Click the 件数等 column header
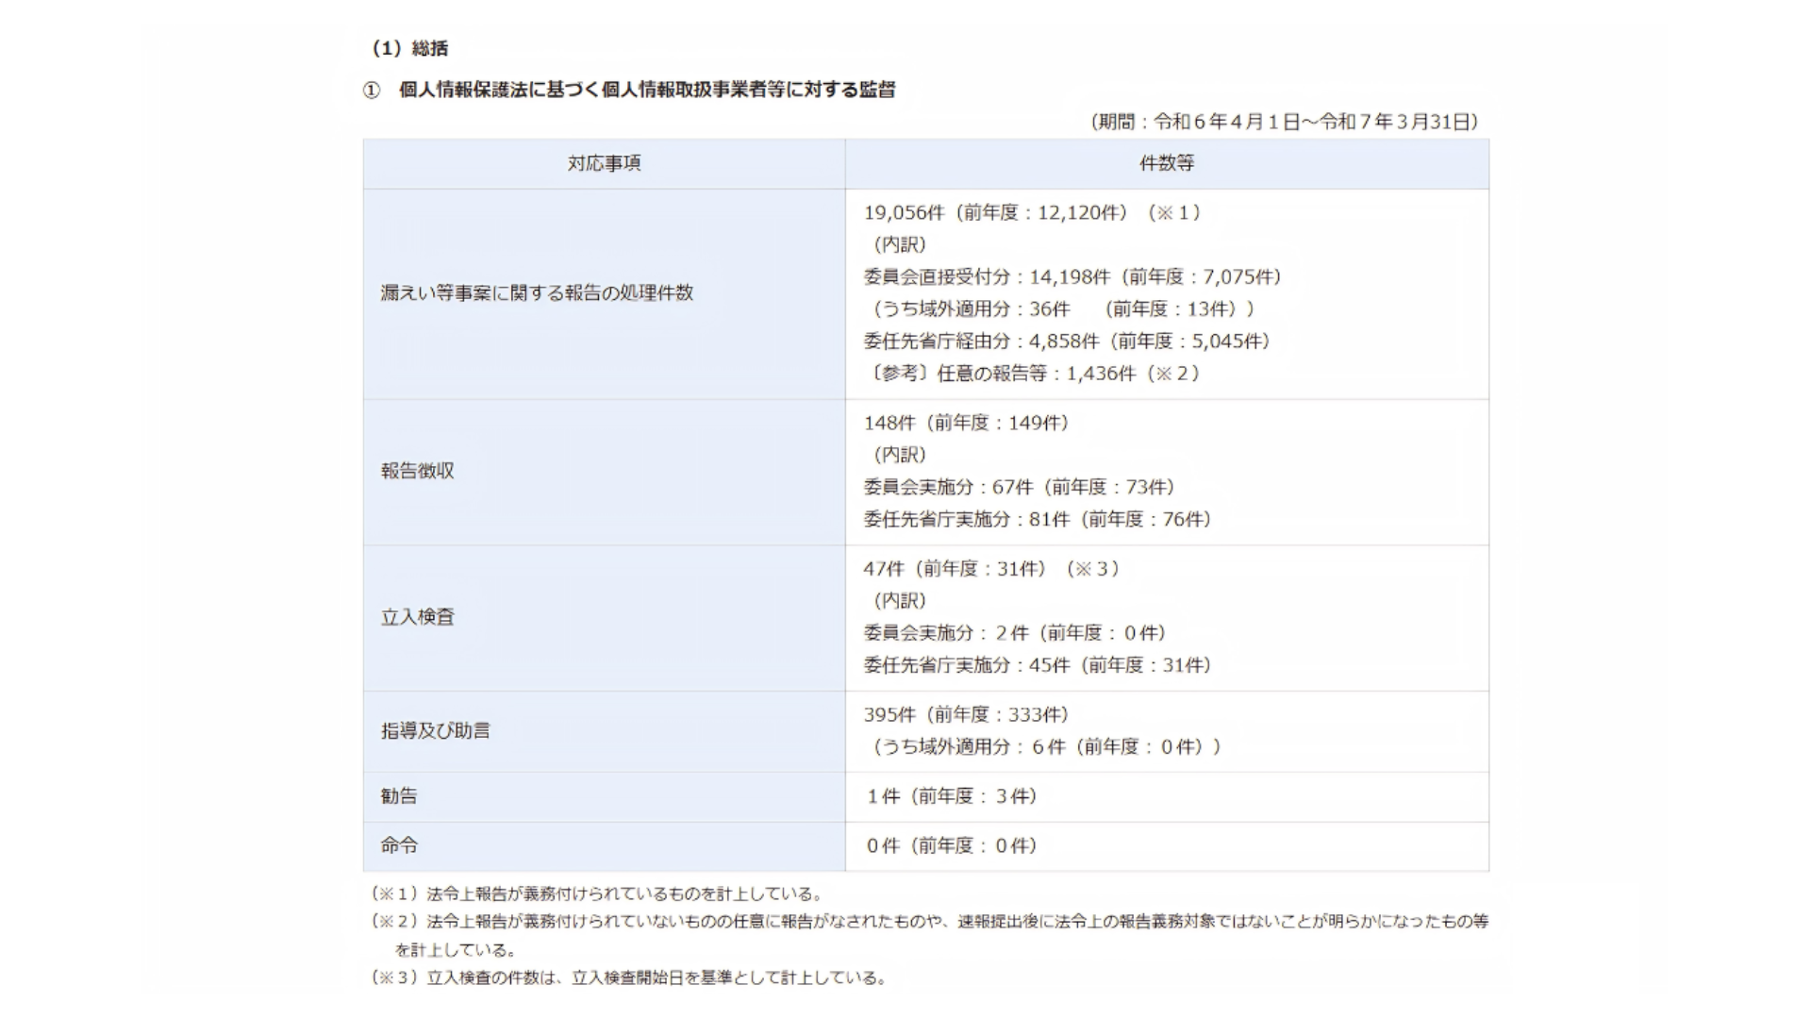This screenshot has width=1811, height=1019. tap(1167, 163)
